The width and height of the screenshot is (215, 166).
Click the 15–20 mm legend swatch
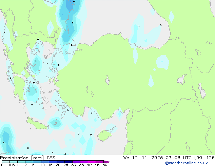[x=53, y=162]
